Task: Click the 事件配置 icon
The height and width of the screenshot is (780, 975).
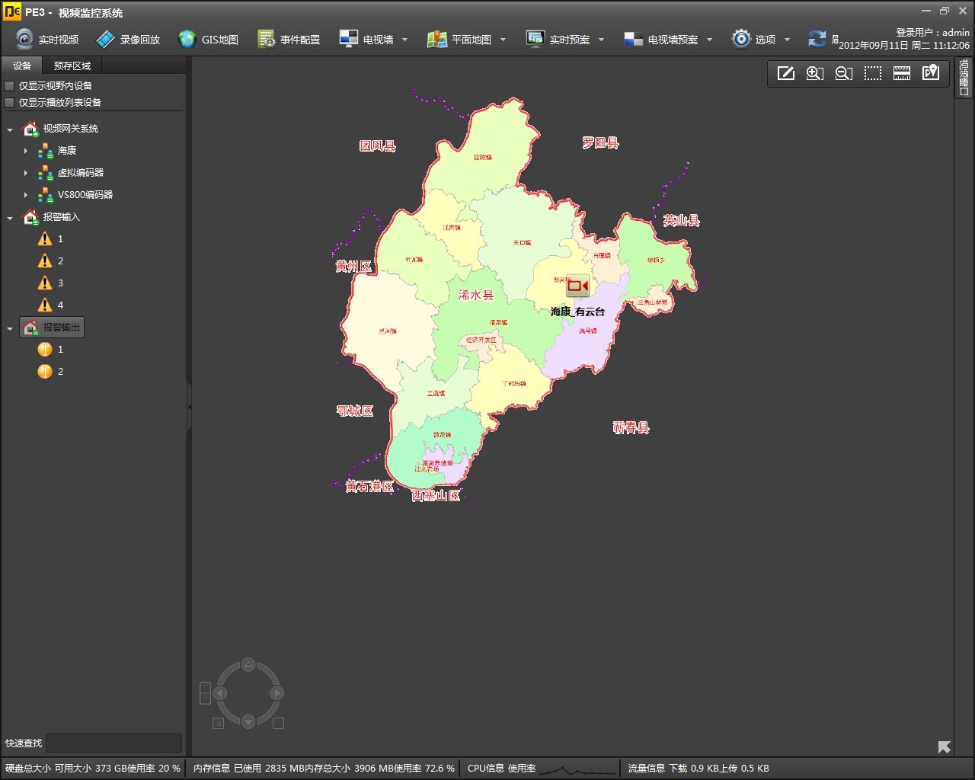Action: 266,39
